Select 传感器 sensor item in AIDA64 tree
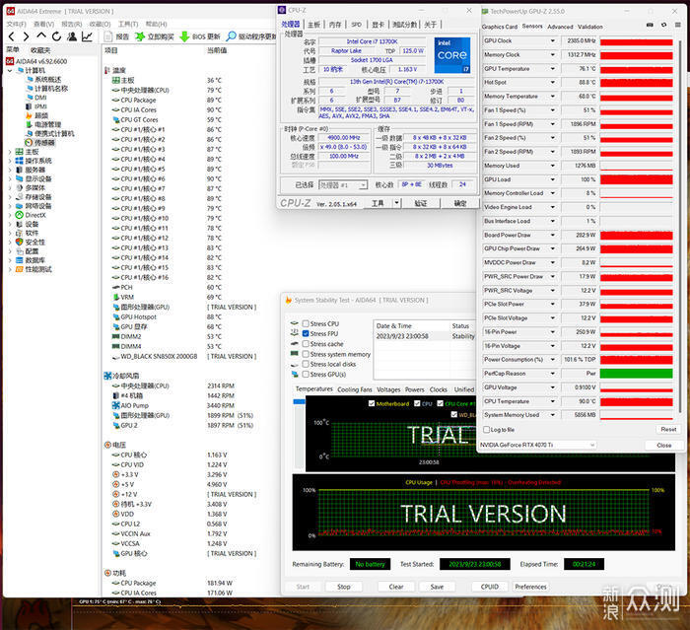The height and width of the screenshot is (630, 690). pos(39,143)
